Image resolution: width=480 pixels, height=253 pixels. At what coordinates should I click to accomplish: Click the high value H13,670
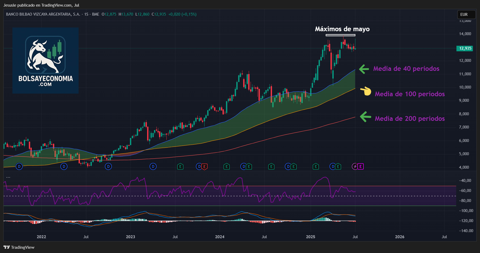click(x=126, y=14)
